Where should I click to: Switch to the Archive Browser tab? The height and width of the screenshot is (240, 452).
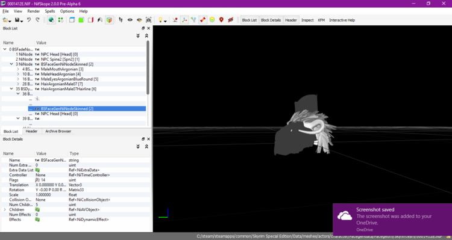tap(58, 131)
